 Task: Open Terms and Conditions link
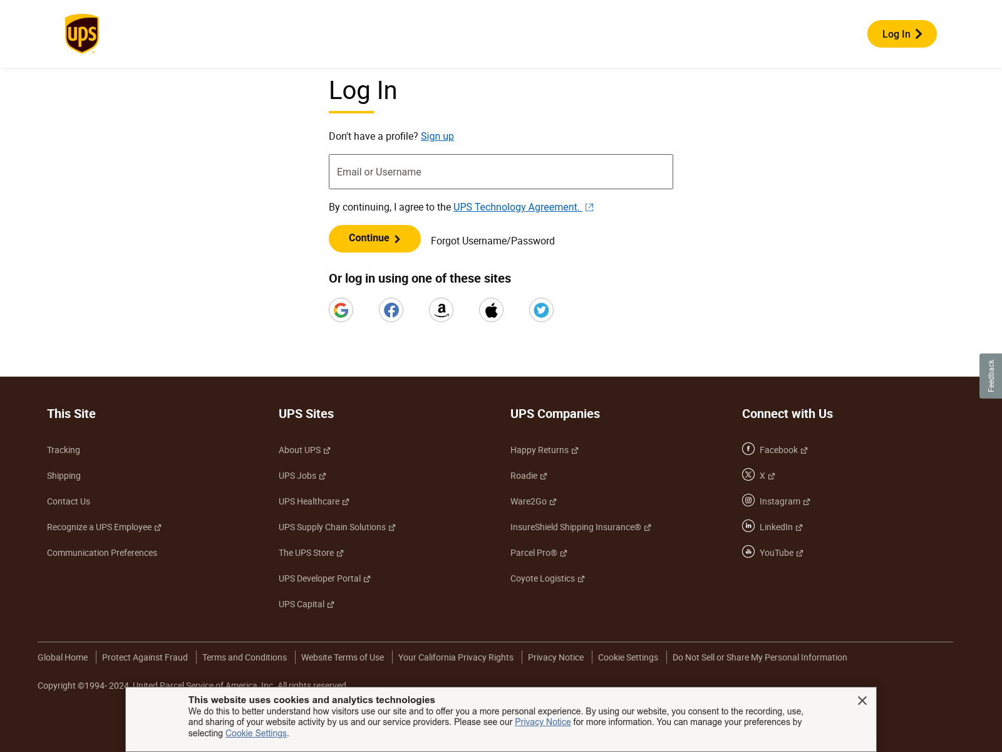[244, 657]
